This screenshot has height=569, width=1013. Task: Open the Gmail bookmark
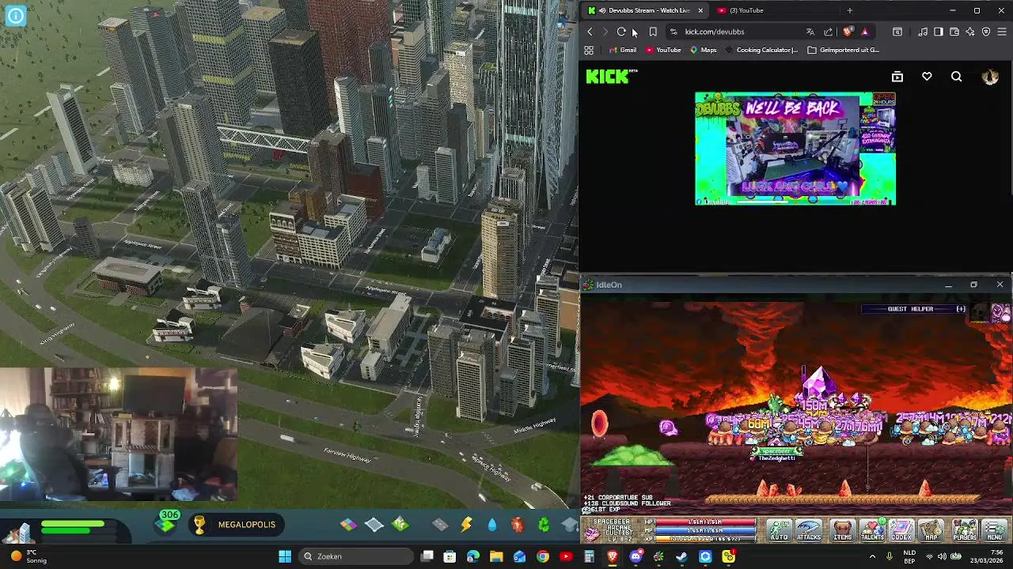(x=623, y=50)
